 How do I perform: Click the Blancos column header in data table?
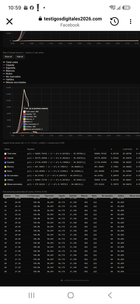click(x=84, y=196)
